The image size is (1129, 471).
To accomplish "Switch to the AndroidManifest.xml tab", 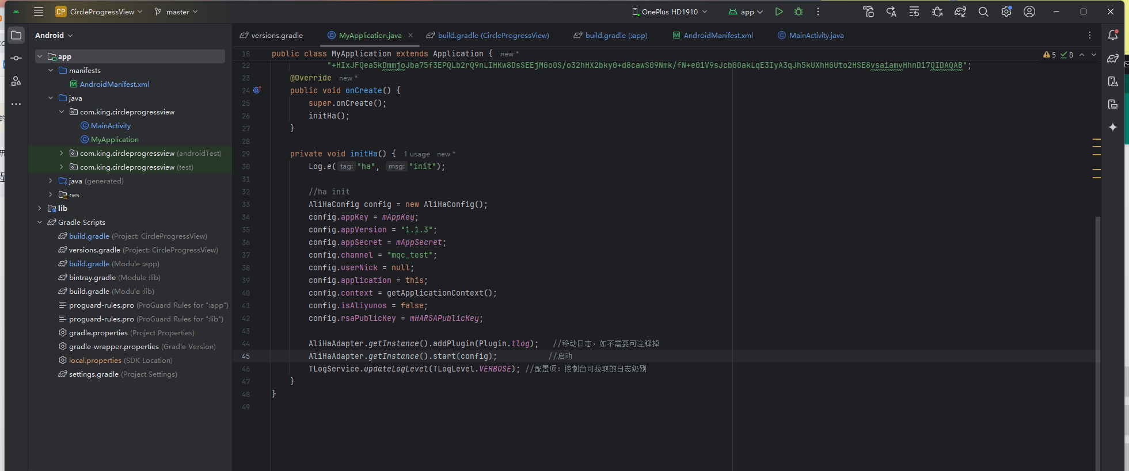I will (x=713, y=35).
